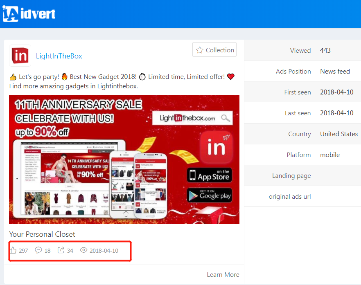Select the Ads Position value News feed
This screenshot has height=285, width=361.
tap(335, 71)
